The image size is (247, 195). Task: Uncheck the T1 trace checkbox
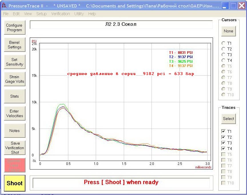click(223, 131)
